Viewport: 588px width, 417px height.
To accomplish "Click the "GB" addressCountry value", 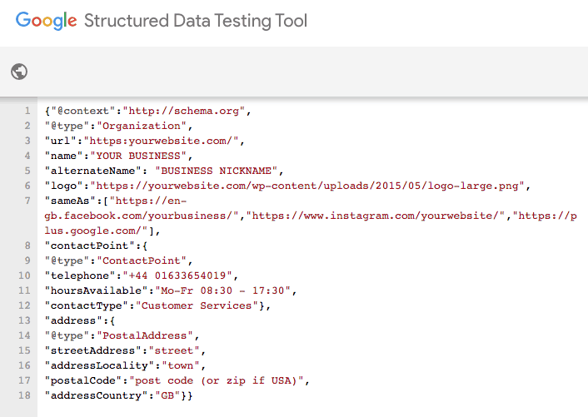I will click(169, 395).
